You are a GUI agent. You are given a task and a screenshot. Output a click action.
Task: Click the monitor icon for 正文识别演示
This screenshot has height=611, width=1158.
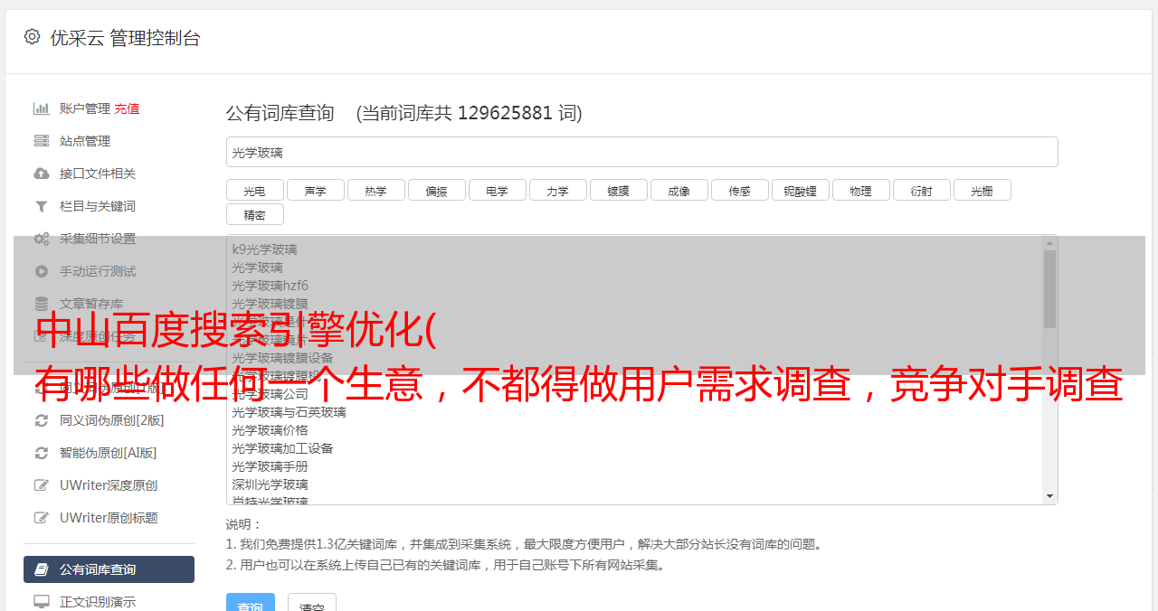coord(42,601)
